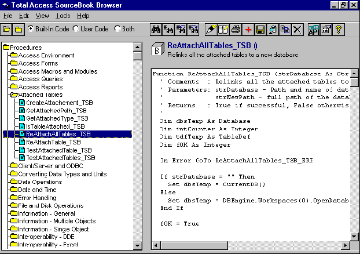360x254 pixels.
Task: Click the B cube icon beside procedure title
Action: (158, 49)
